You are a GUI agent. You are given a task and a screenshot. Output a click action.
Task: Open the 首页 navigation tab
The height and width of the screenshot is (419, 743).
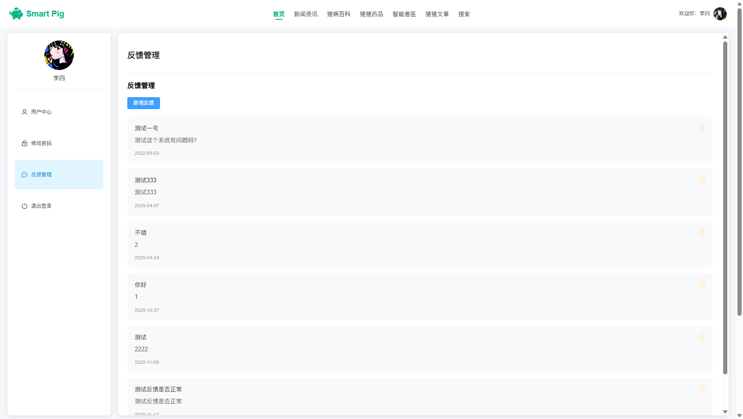(x=279, y=14)
